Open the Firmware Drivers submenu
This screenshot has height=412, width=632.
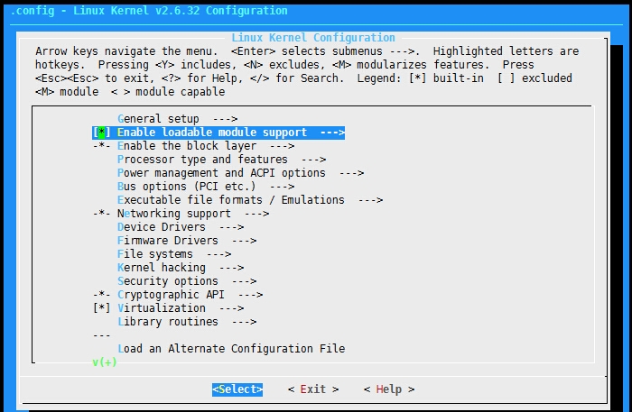187,241
